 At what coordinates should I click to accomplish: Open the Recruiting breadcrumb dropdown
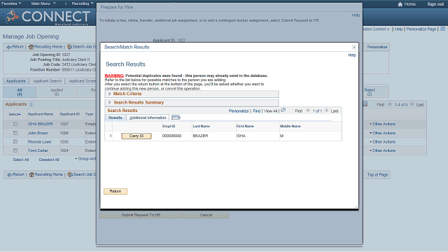83,3
